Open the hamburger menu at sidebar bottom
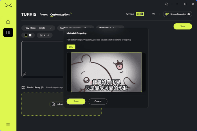This screenshot has height=131, width=197. (8, 125)
